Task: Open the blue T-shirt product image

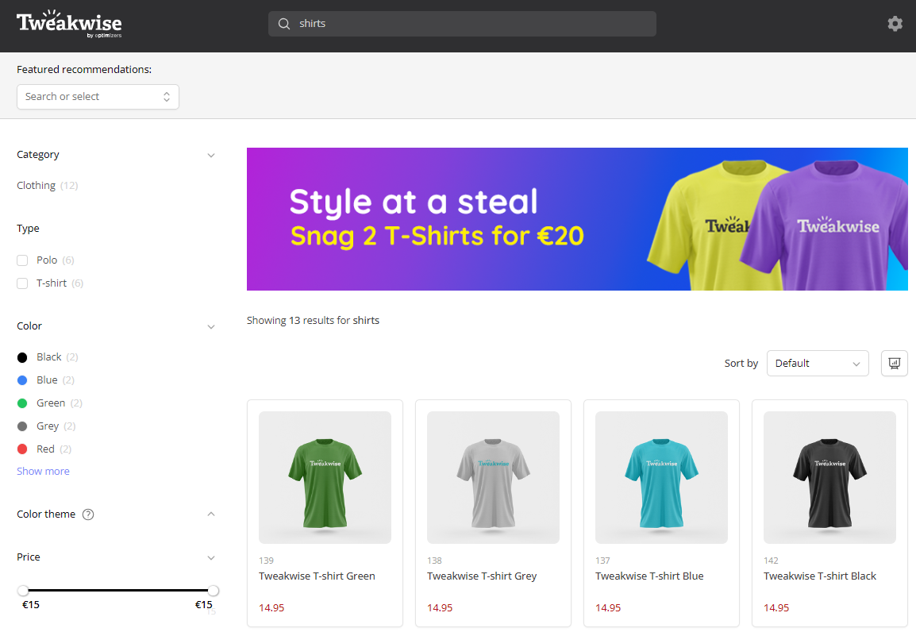Action: pos(661,477)
